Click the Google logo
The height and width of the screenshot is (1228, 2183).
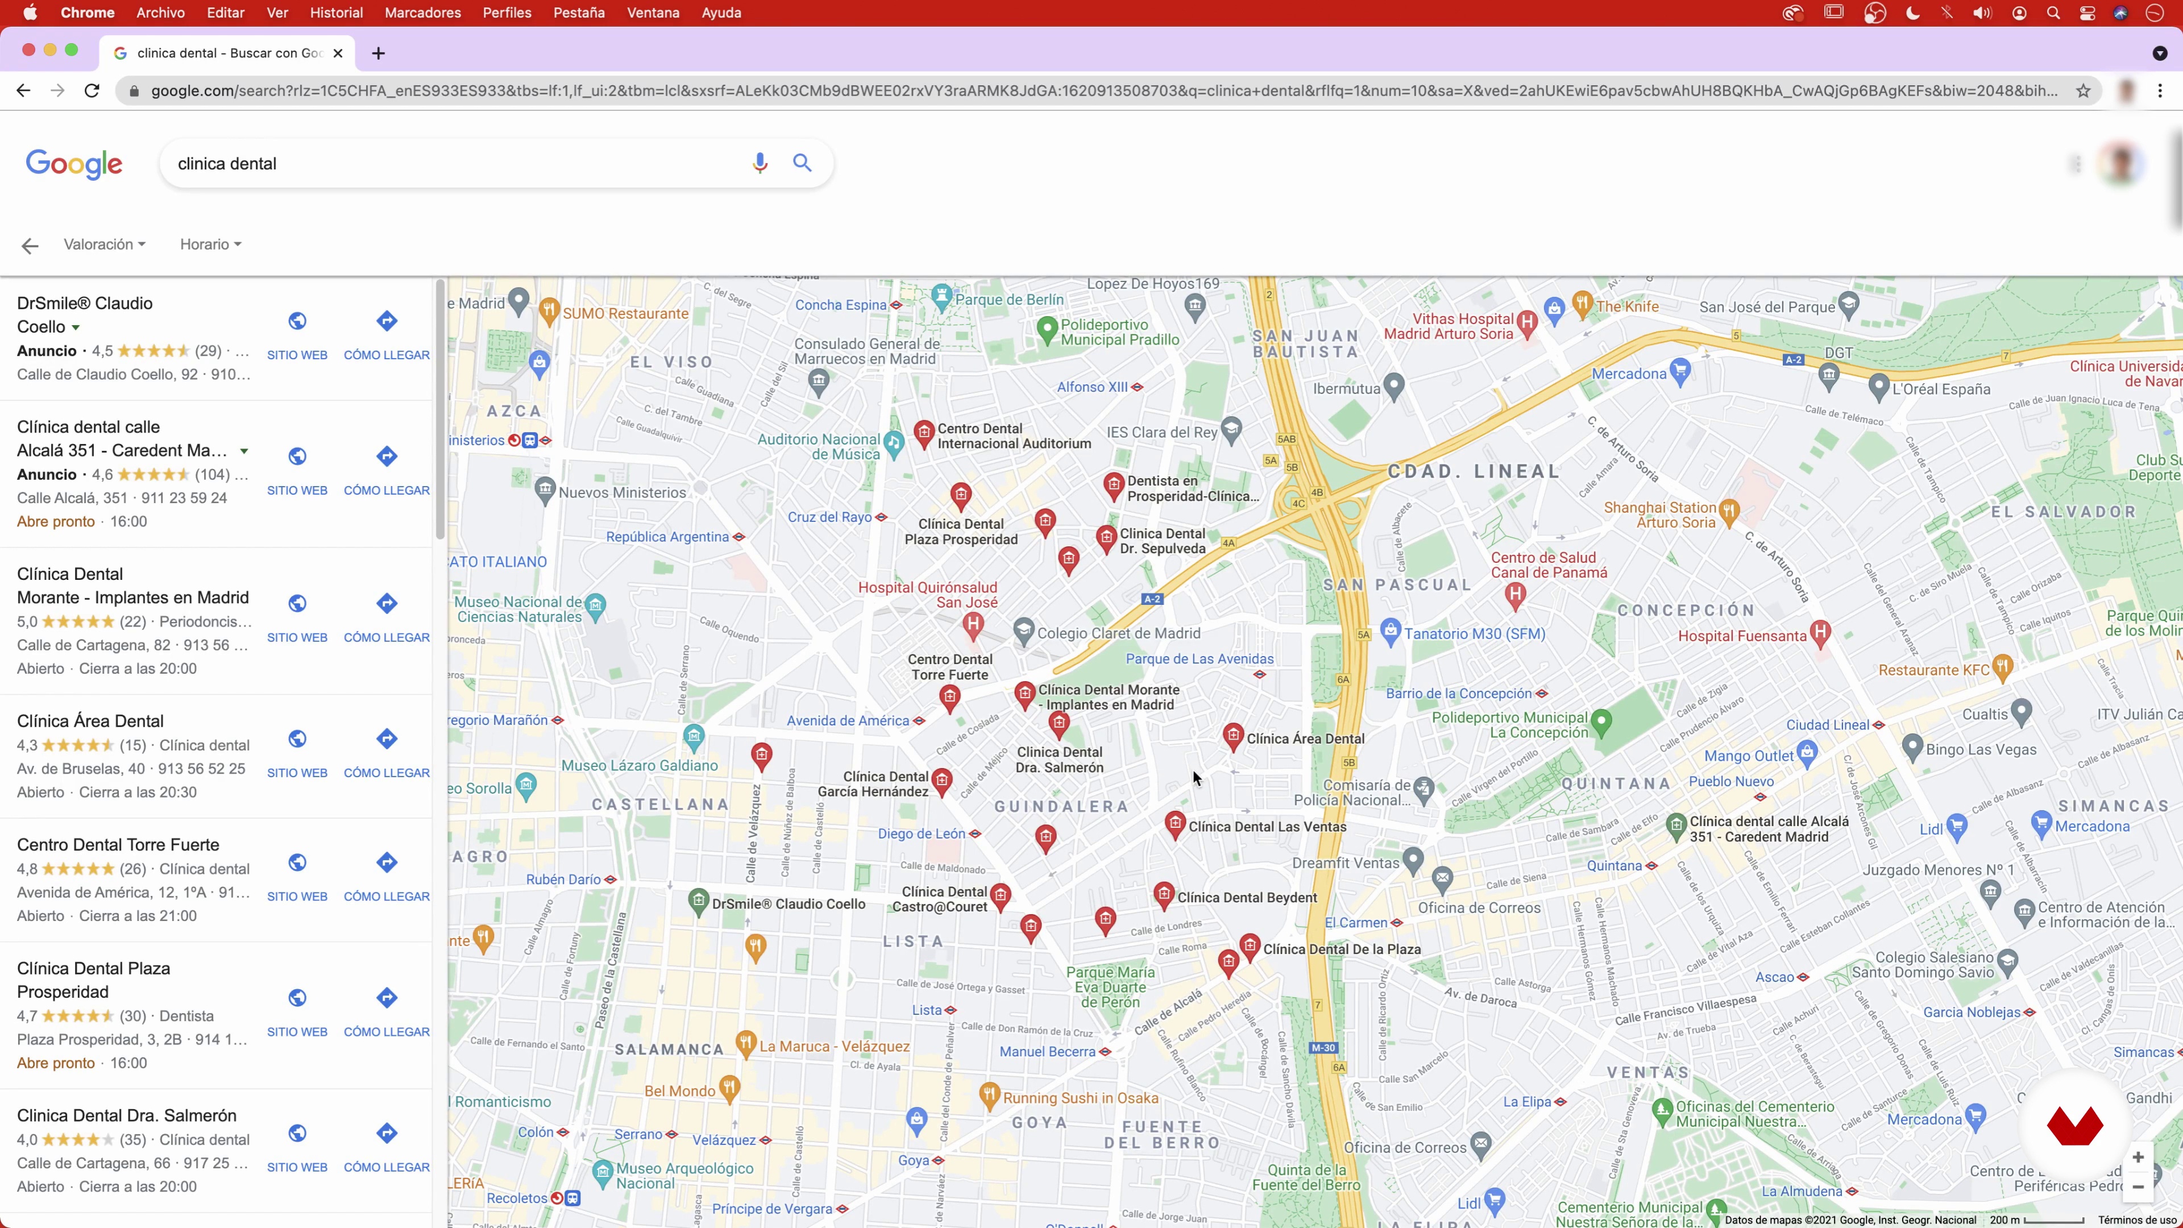pyautogui.click(x=74, y=164)
